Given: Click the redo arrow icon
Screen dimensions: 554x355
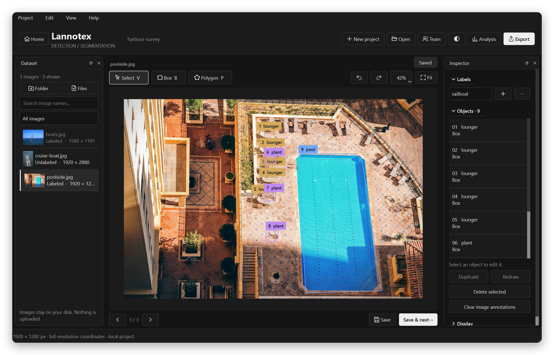Looking at the screenshot, I should coord(379,78).
